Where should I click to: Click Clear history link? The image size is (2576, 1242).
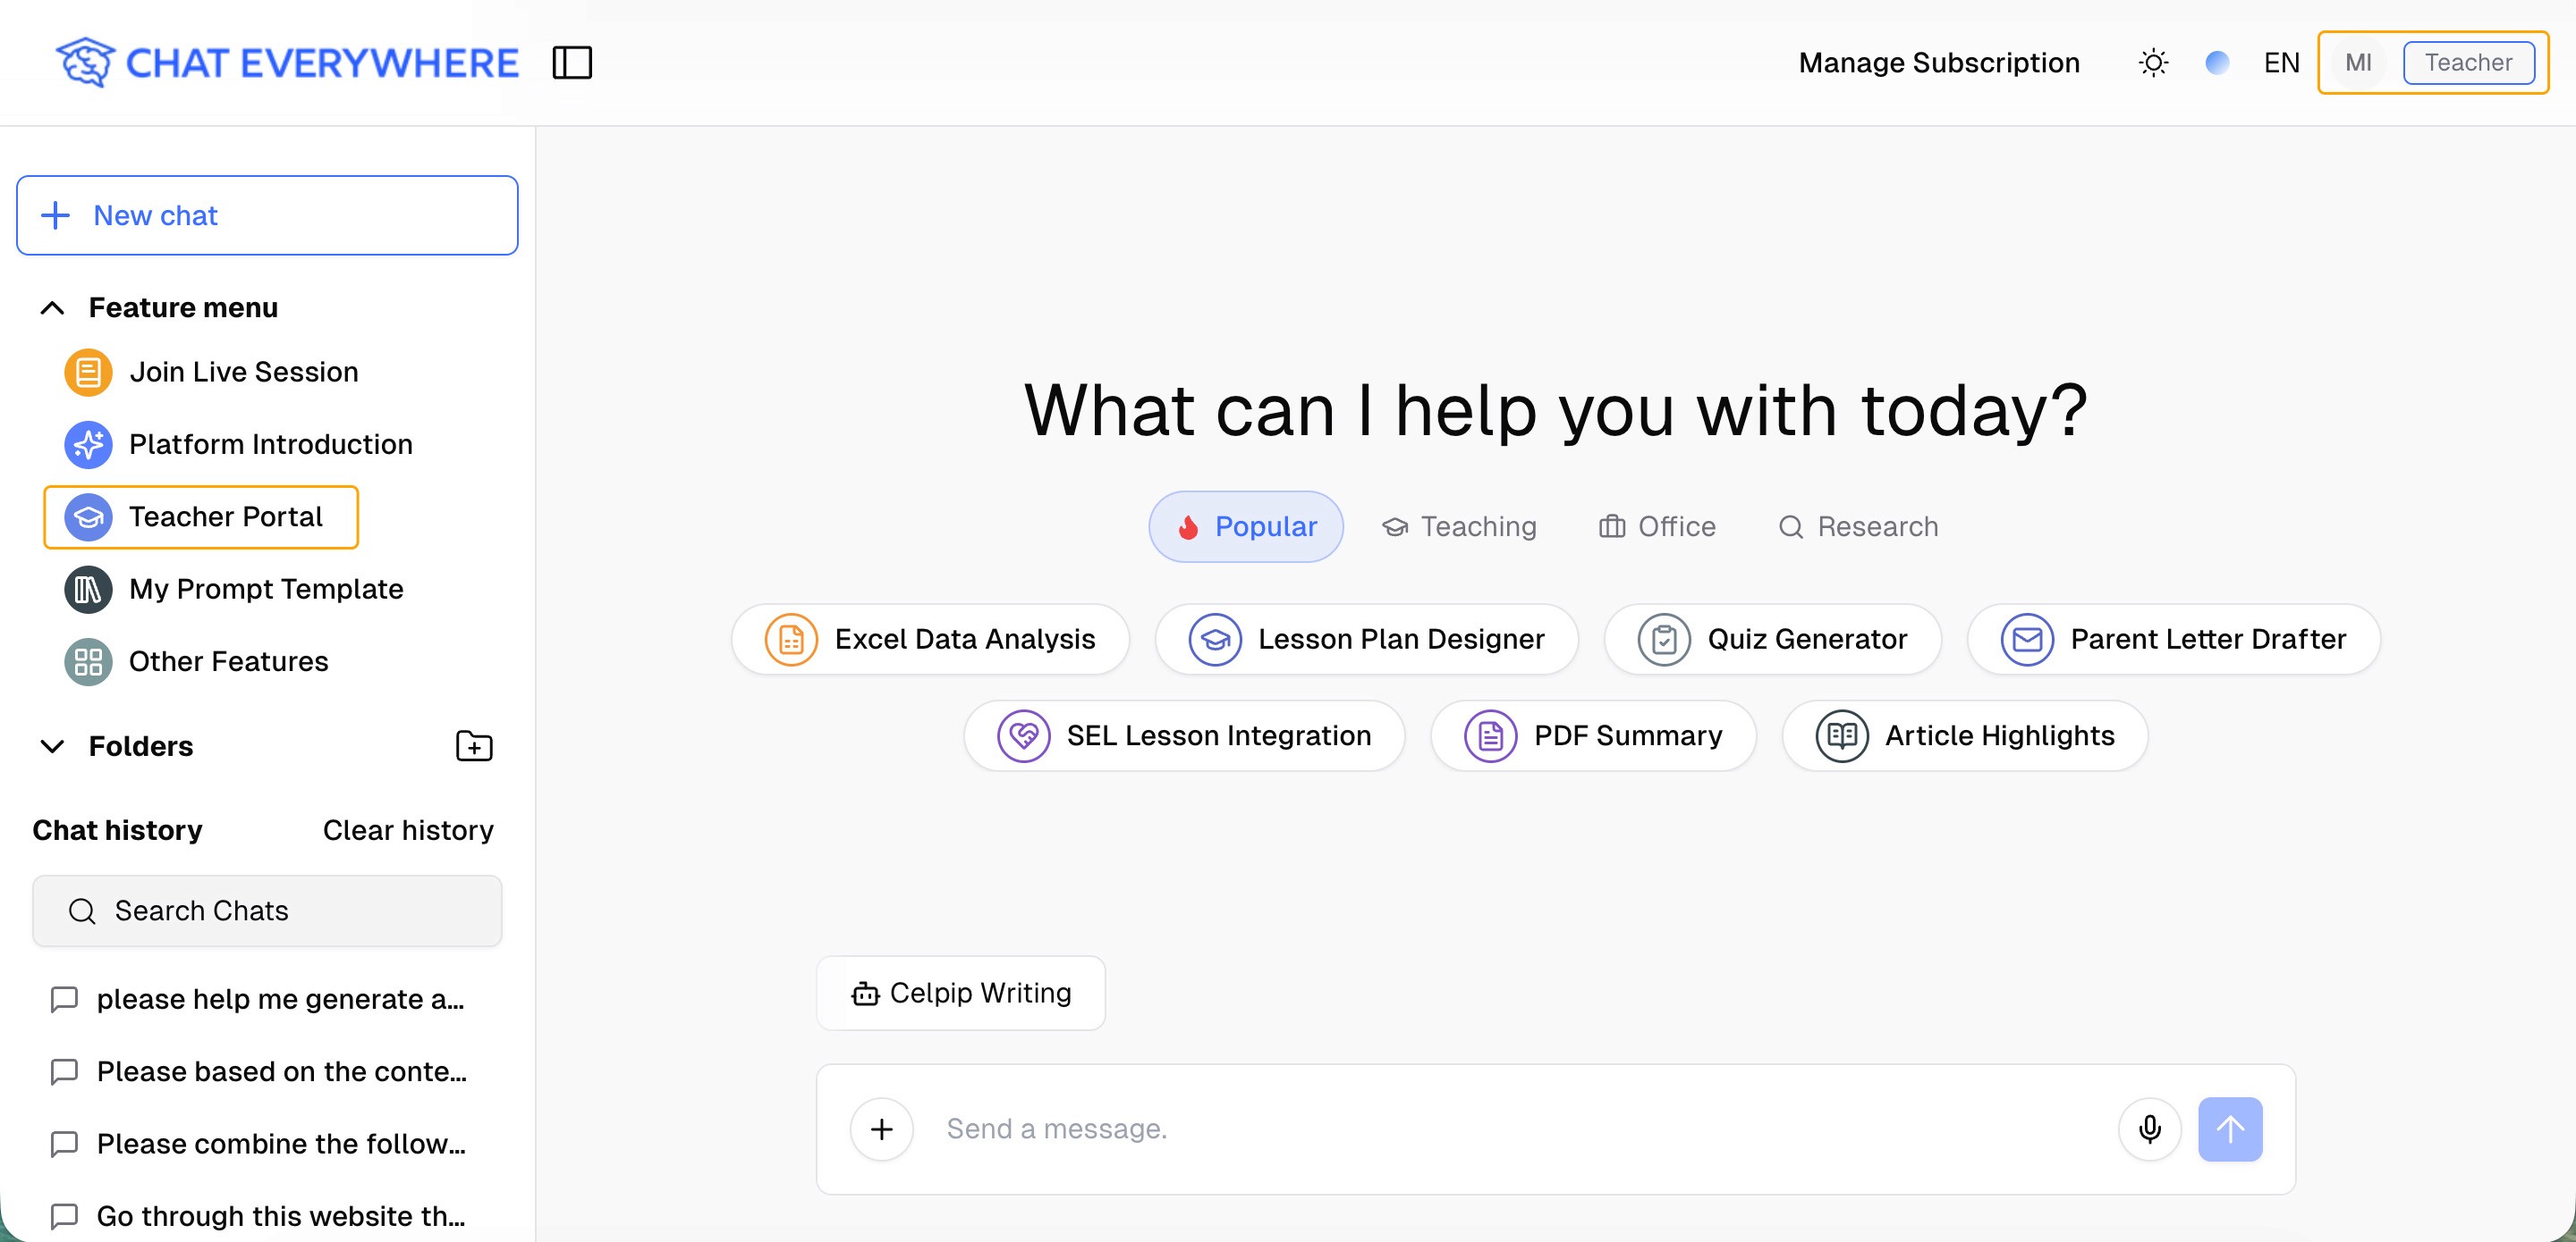coord(408,830)
